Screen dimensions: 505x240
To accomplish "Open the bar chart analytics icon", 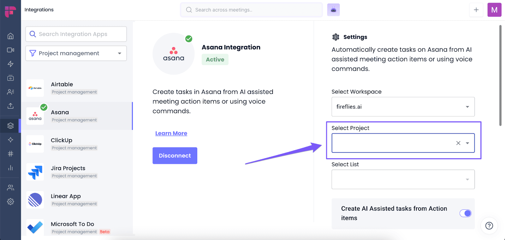I will (10, 168).
